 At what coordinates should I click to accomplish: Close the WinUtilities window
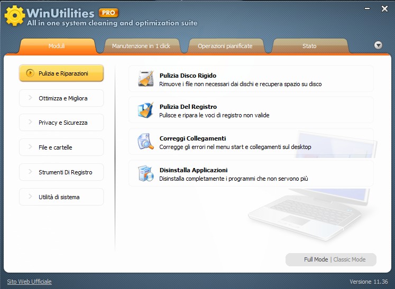(x=384, y=9)
